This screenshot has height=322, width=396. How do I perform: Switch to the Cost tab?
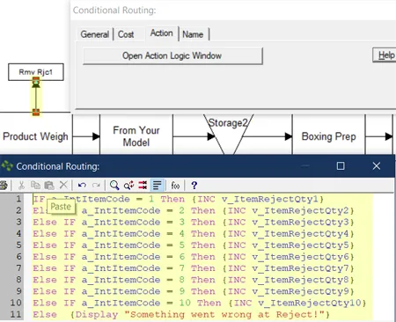tap(126, 34)
